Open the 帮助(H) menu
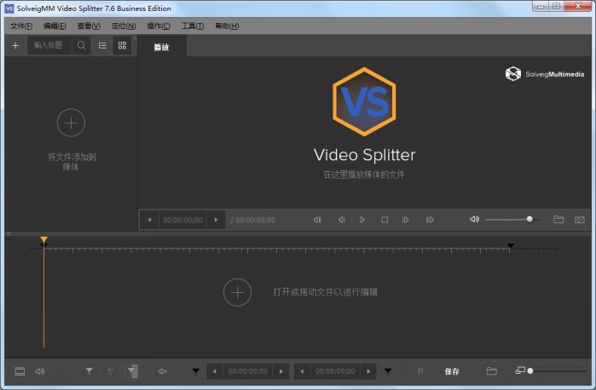This screenshot has width=596, height=390. tap(227, 26)
